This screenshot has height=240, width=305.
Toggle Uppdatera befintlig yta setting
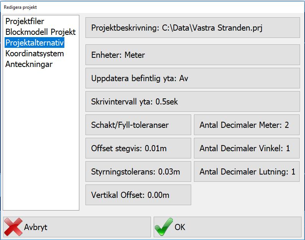tap(193, 78)
